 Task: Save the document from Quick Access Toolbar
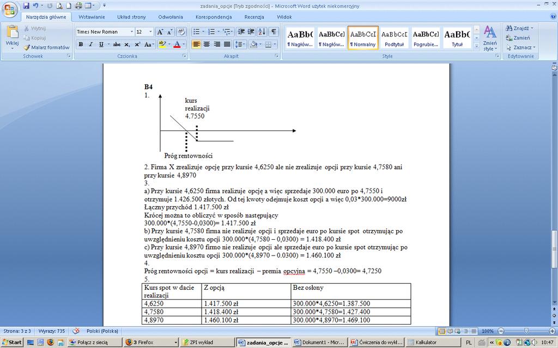[26, 5]
